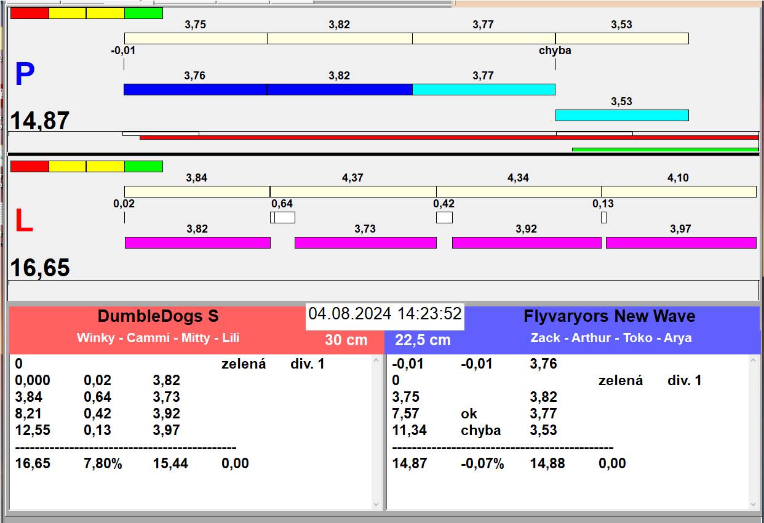
Task: Click the 30 cm jump height label
Action: [346, 340]
